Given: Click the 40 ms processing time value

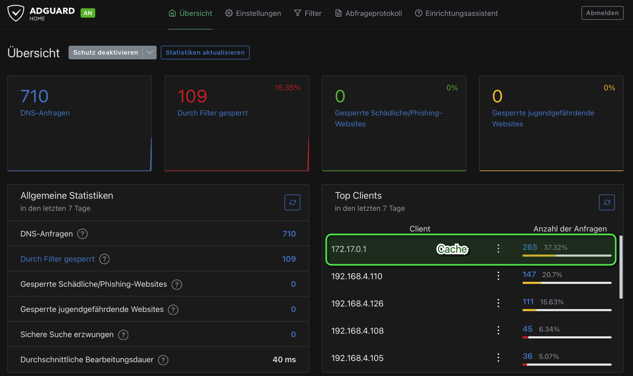Looking at the screenshot, I should tap(284, 360).
